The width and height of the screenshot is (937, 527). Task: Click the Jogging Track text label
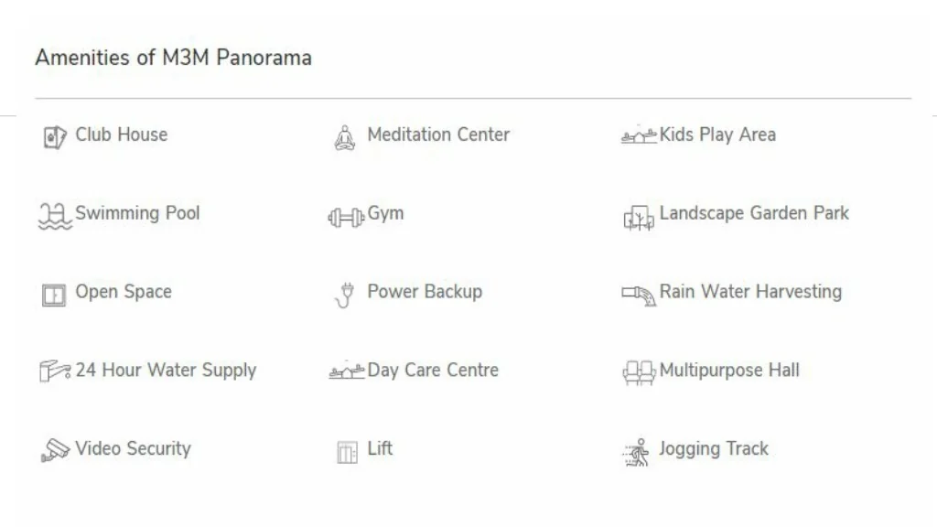tap(714, 448)
